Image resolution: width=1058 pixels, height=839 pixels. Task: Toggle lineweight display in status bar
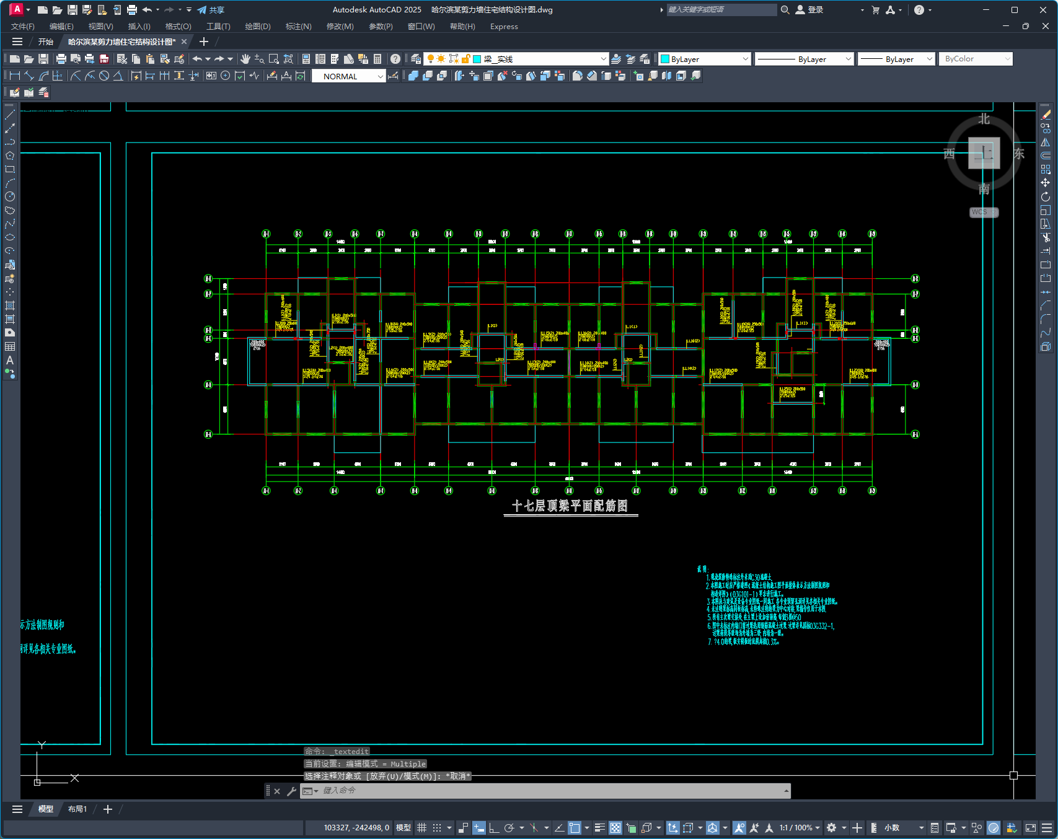tap(599, 828)
